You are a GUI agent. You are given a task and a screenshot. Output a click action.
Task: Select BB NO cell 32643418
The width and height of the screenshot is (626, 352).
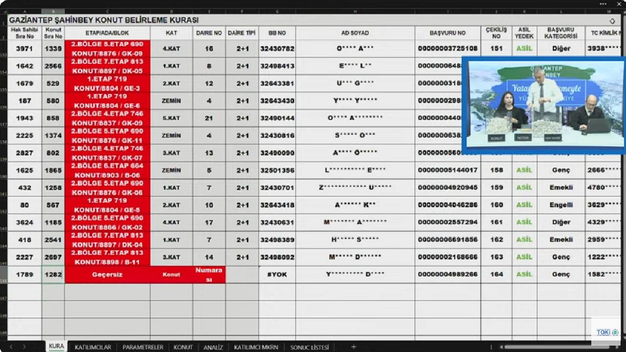tap(277, 205)
